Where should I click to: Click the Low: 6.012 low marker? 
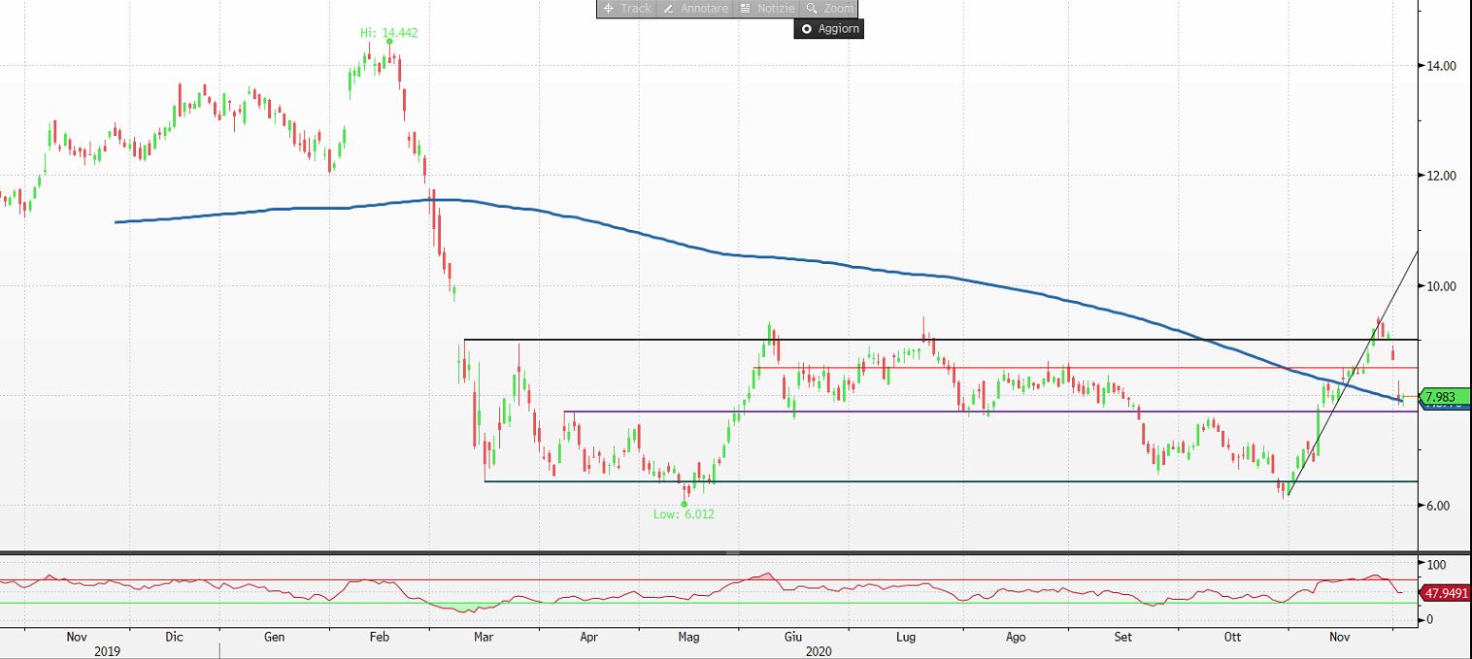[x=684, y=514]
